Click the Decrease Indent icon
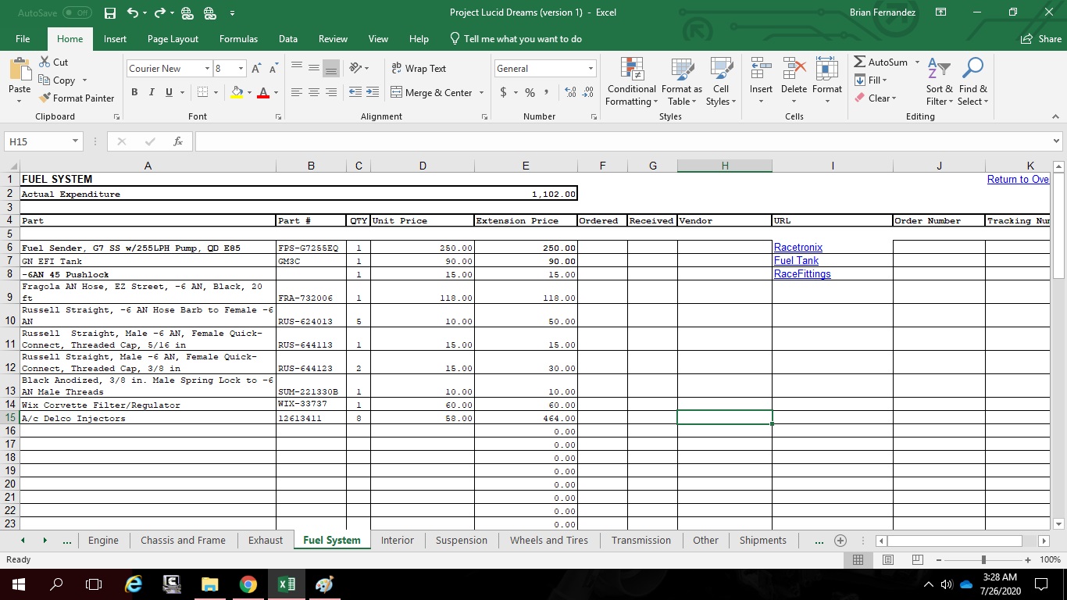This screenshot has height=600, width=1067. click(355, 92)
